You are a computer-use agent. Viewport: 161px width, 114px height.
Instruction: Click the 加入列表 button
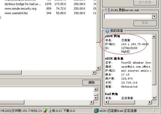pyautogui.click(x=145, y=2)
